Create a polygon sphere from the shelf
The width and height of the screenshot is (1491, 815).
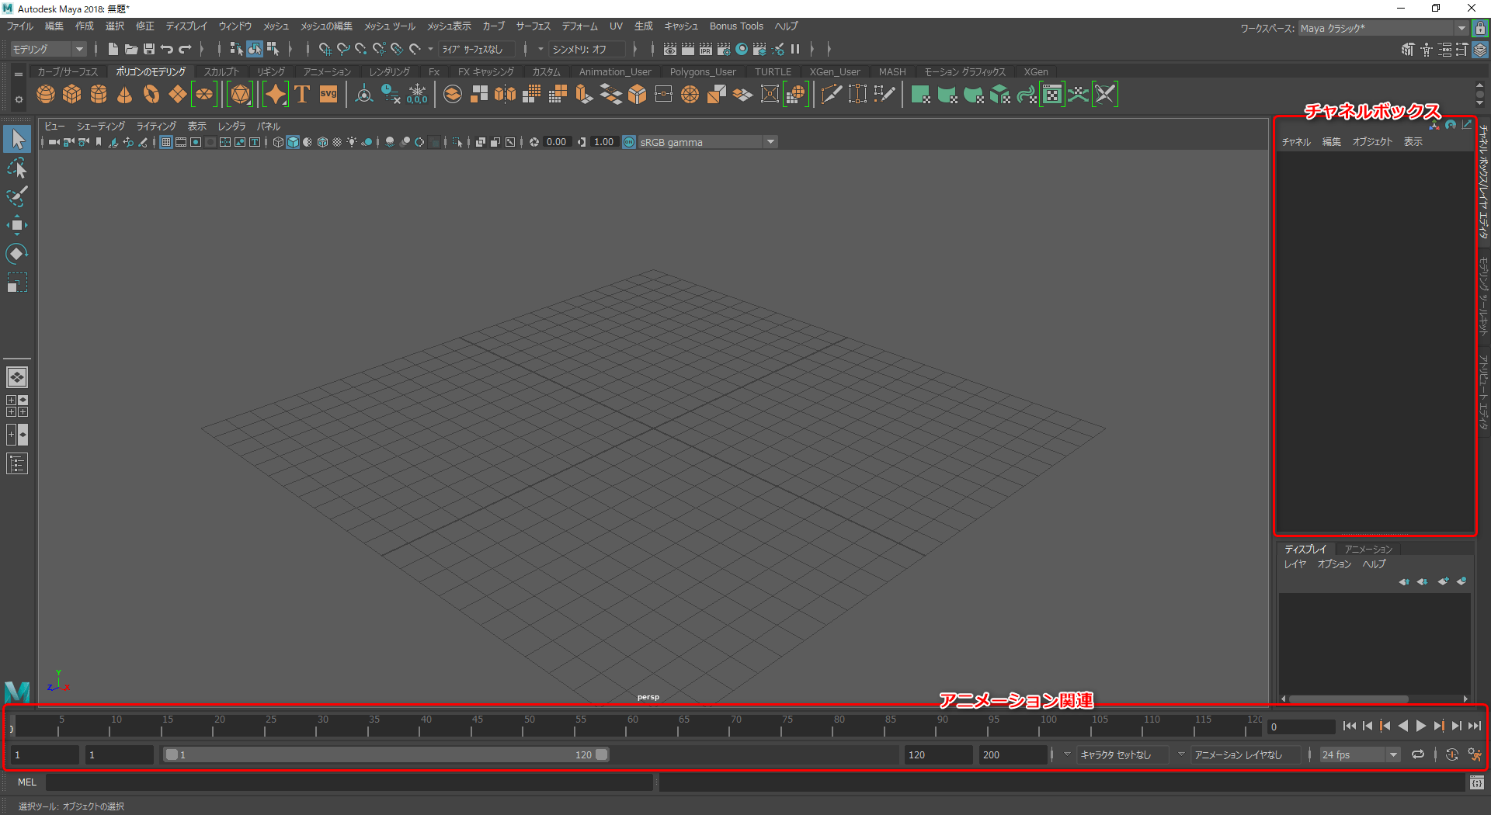click(46, 95)
